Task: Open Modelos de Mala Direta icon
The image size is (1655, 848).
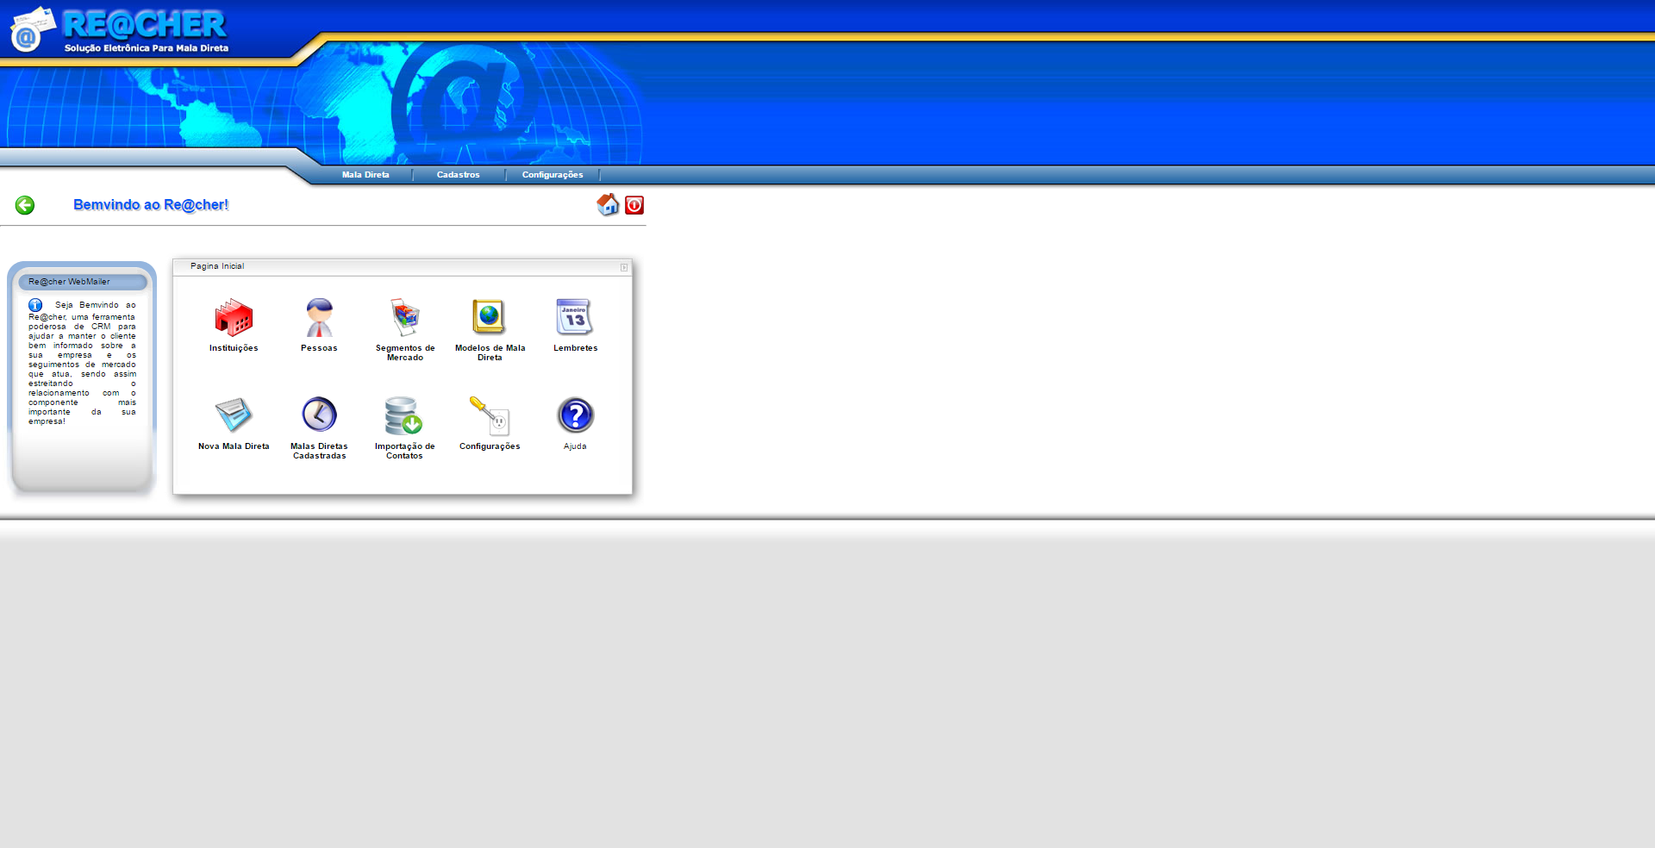Action: [x=489, y=318]
